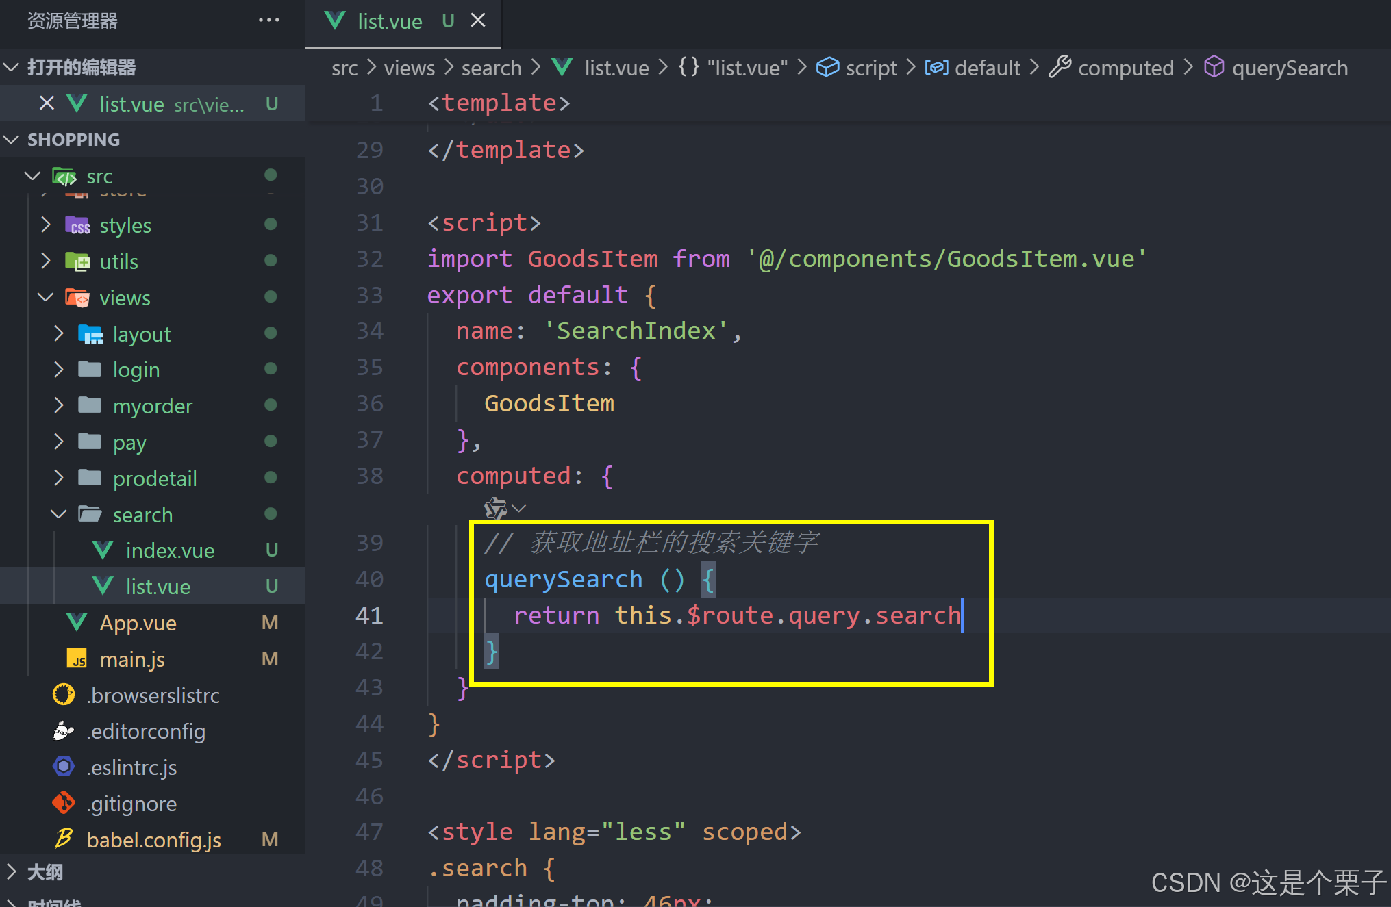Expand the pay folder
1391x907 pixels.
[x=59, y=442]
